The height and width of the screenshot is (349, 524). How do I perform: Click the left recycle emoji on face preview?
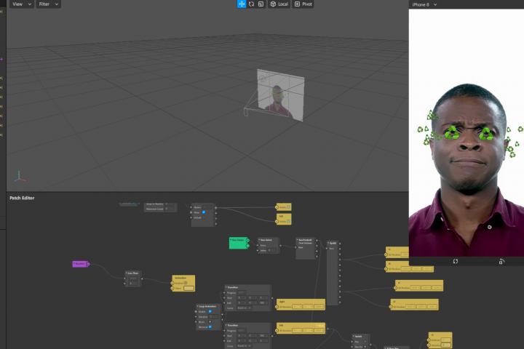pos(452,132)
